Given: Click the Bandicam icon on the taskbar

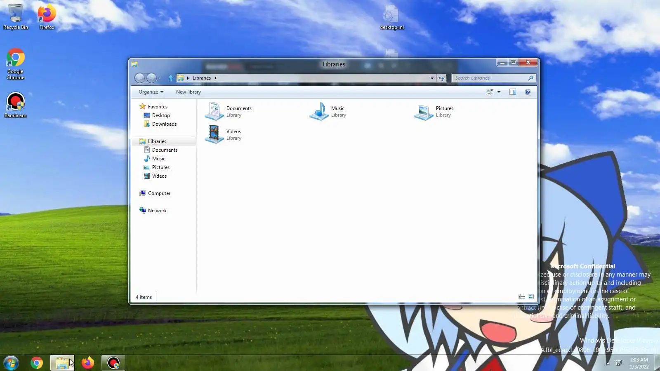Looking at the screenshot, I should [113, 363].
